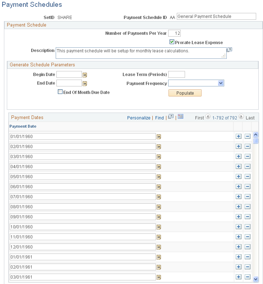Image resolution: width=263 pixels, height=284 pixels.
Task: Click the Find link in Payment Dates
Action: pyautogui.click(x=160, y=118)
